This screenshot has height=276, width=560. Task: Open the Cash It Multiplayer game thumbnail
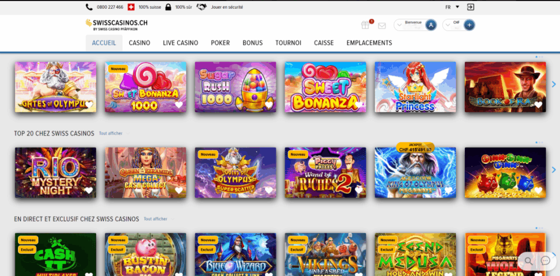click(x=55, y=254)
